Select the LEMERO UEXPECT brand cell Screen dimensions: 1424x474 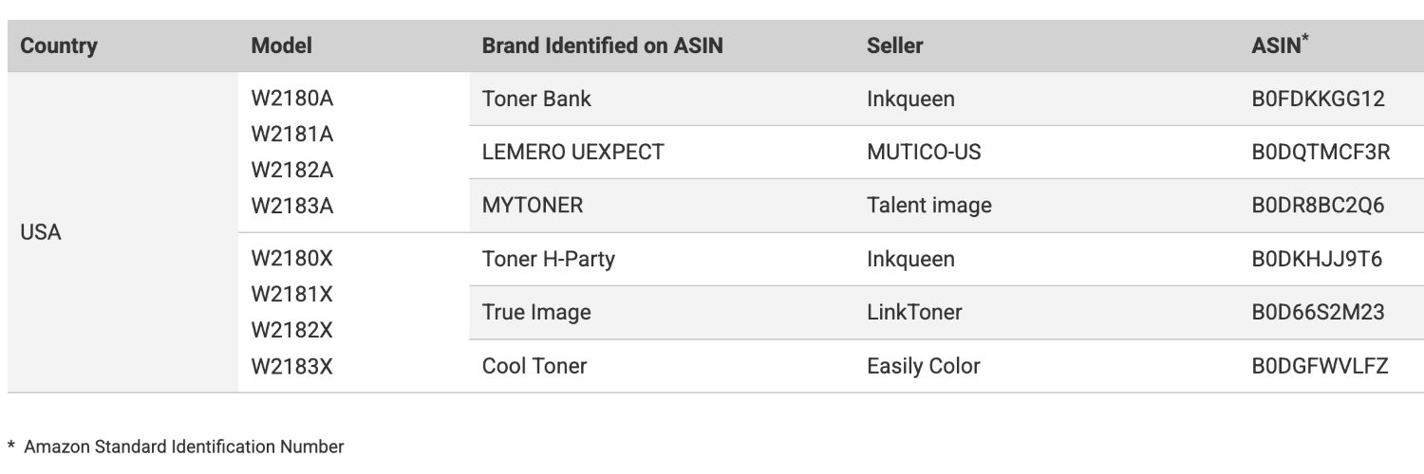[x=572, y=152]
